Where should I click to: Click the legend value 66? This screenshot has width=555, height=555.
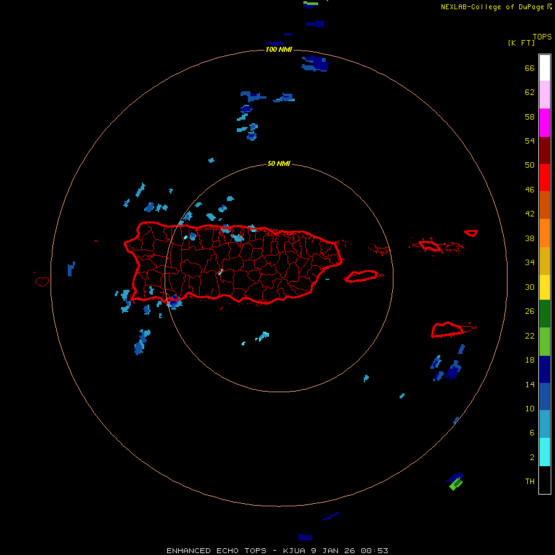click(530, 68)
